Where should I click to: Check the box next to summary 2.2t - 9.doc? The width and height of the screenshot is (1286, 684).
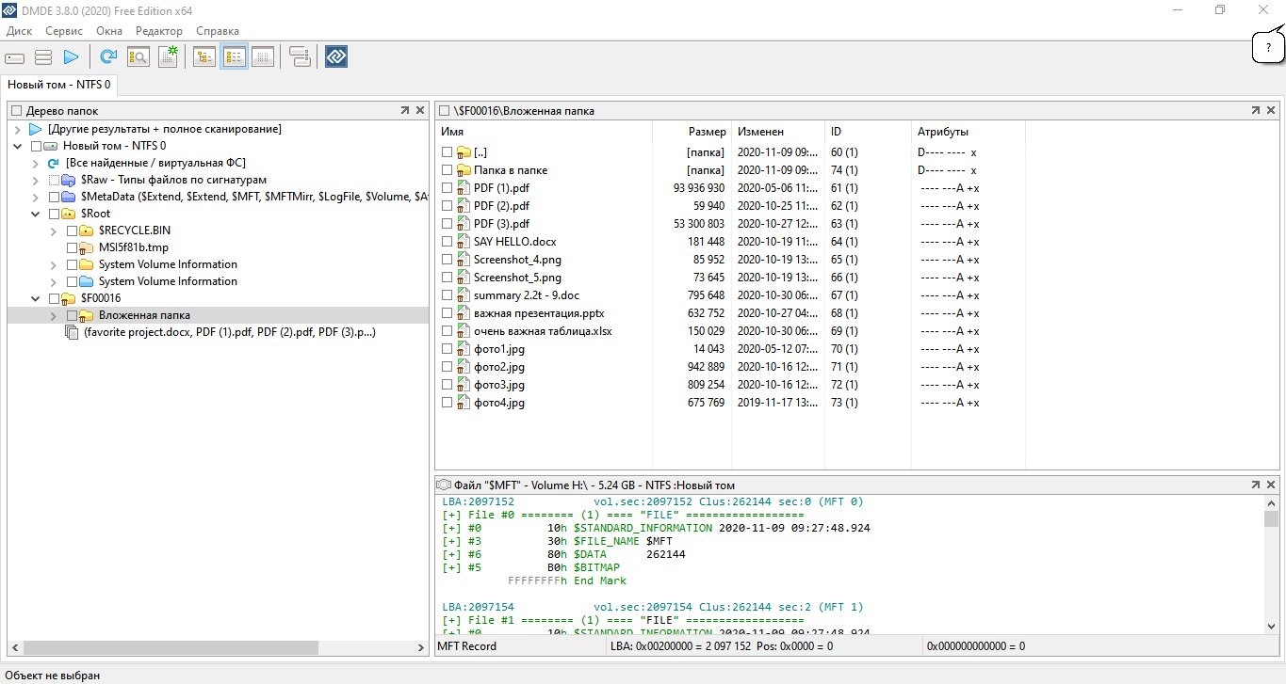[x=447, y=295]
